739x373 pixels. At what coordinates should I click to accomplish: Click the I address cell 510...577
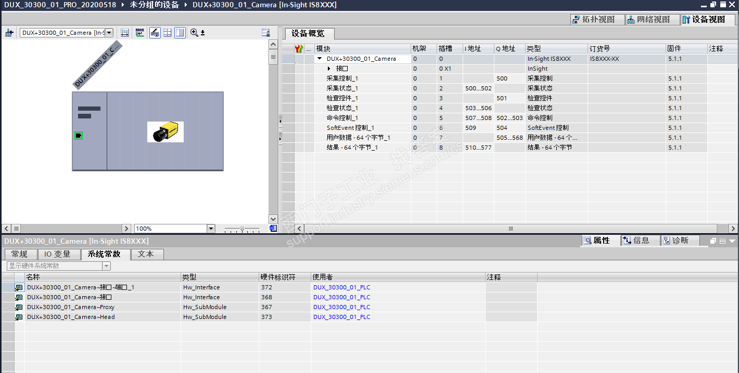(478, 148)
